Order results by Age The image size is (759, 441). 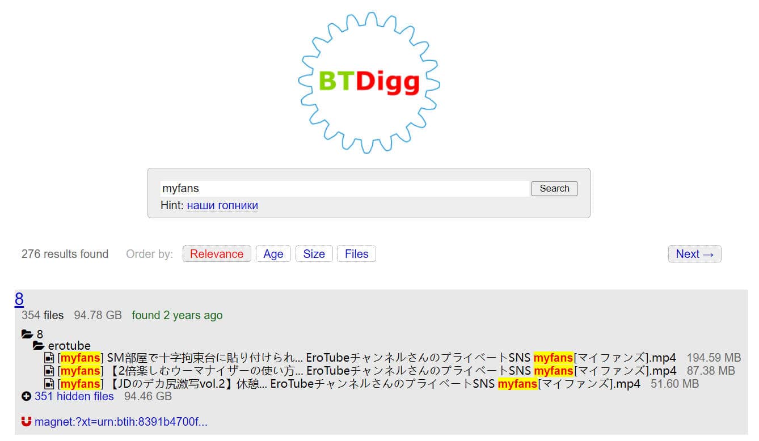coord(273,254)
